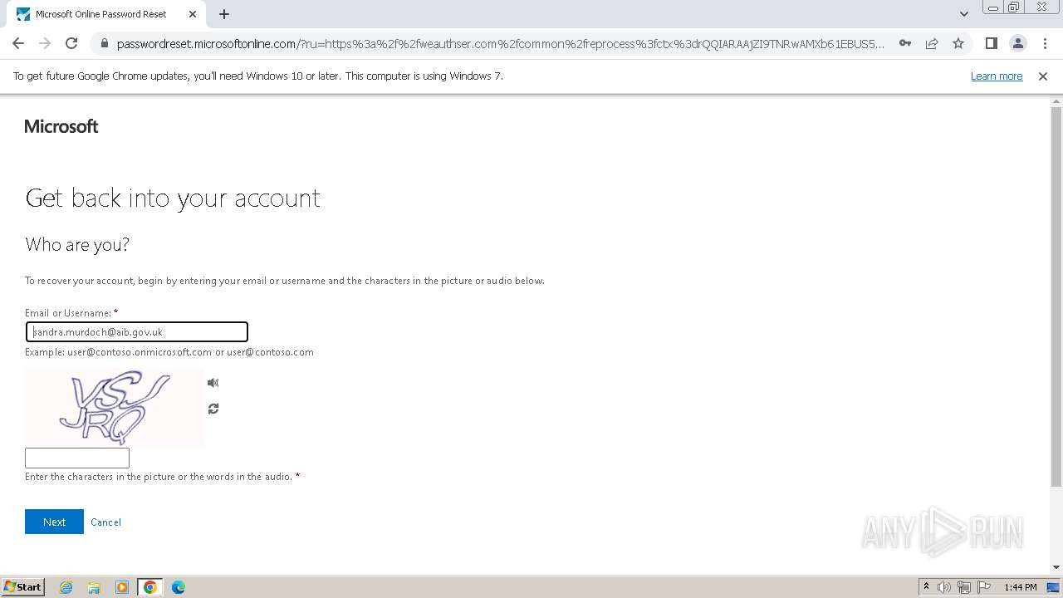Click the Next button

(54, 522)
